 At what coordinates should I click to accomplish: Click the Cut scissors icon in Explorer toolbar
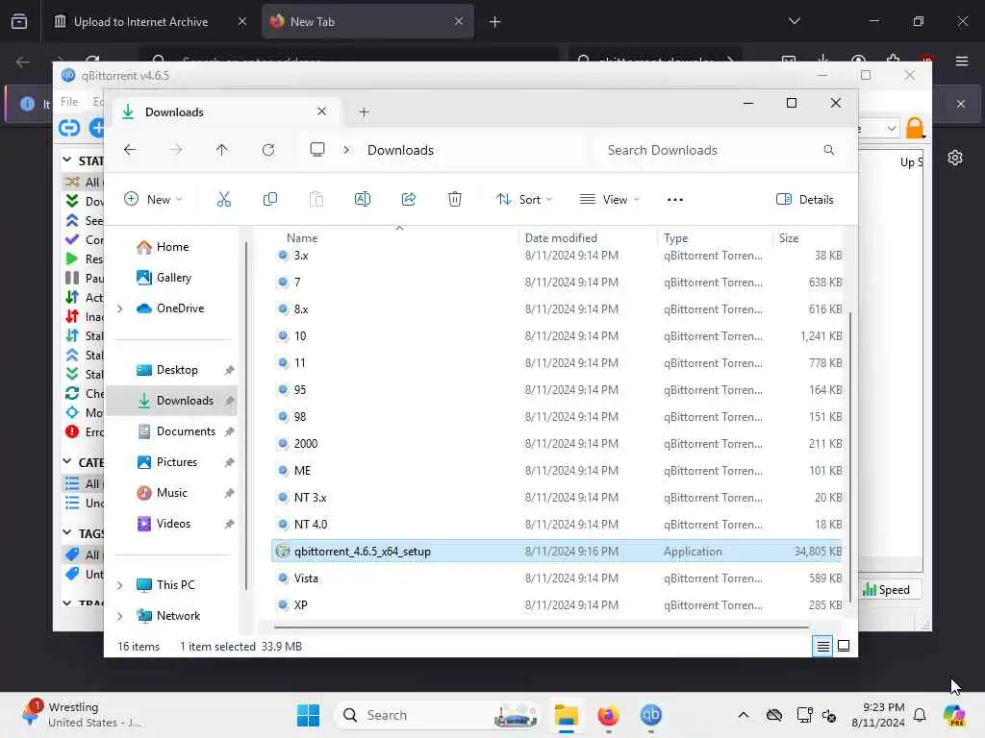(x=223, y=200)
